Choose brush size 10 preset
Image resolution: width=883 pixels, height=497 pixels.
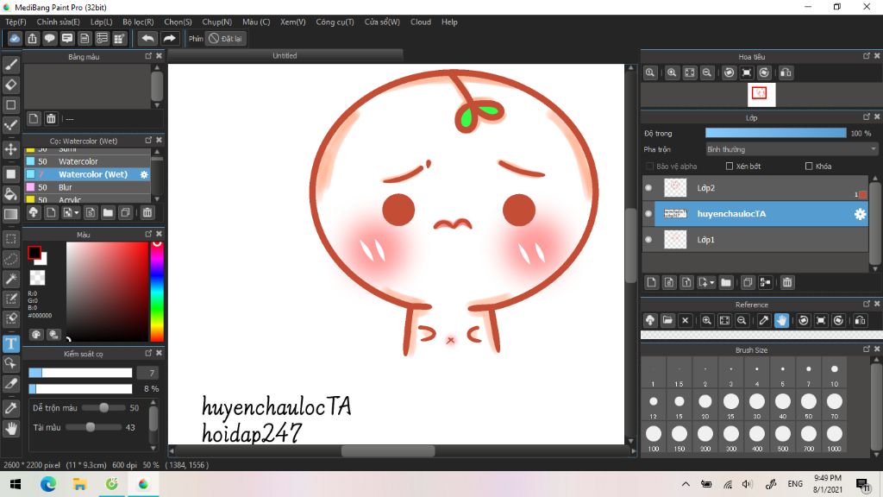834,374
